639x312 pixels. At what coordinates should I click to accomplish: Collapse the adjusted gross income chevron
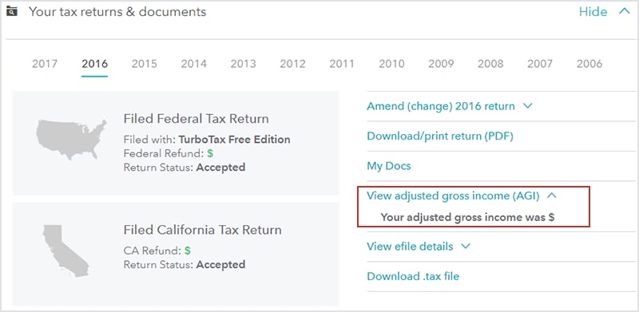552,196
